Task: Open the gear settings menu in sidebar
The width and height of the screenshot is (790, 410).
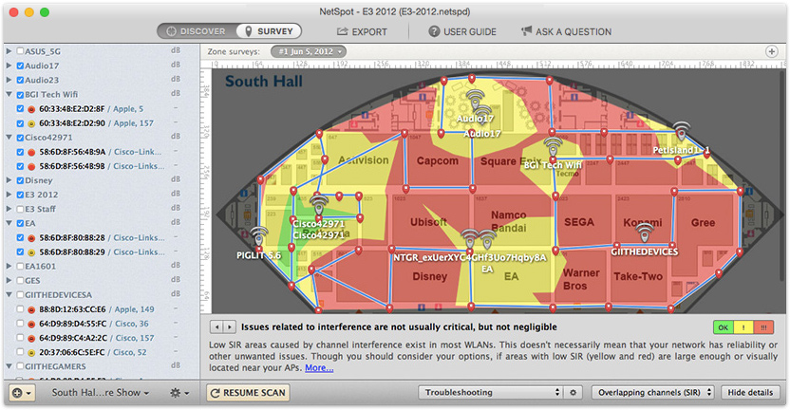Action: [x=179, y=393]
